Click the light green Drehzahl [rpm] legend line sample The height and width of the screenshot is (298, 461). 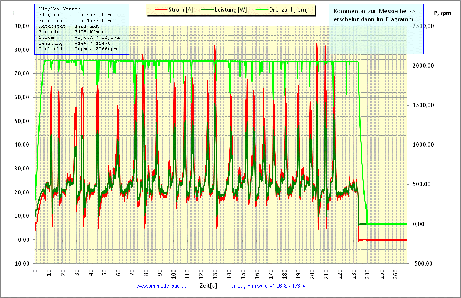pos(261,10)
